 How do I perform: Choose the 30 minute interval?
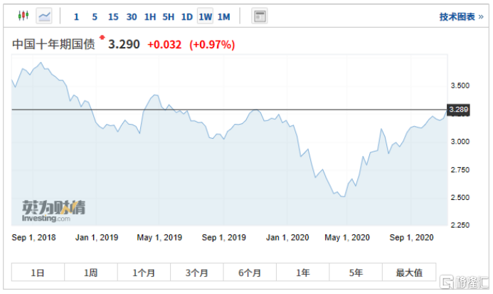(132, 16)
